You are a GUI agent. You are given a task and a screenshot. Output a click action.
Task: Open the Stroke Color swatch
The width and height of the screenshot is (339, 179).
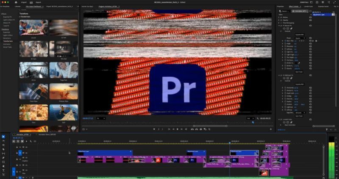point(296,63)
